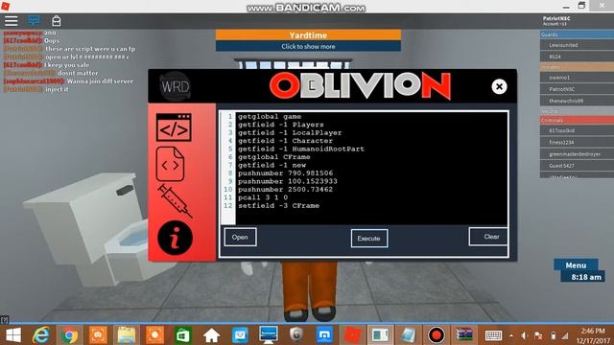
Task: Click code line 'getfield -1 HumanoidRootPart'
Action: [300, 149]
